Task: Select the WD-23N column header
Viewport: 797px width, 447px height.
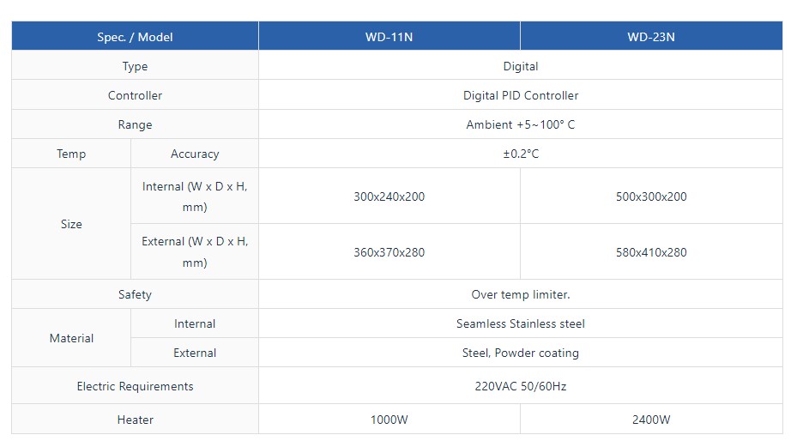Action: click(651, 37)
